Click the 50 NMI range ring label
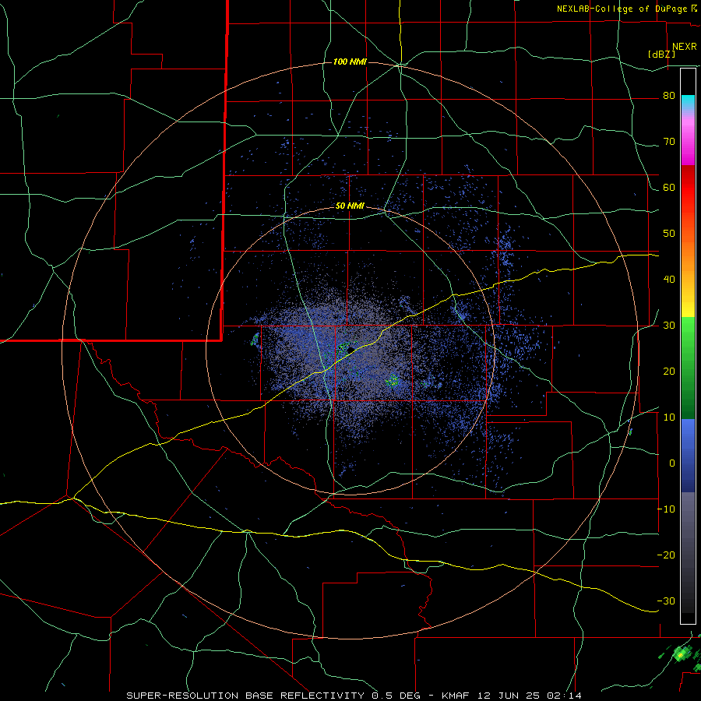The image size is (701, 701). click(350, 206)
